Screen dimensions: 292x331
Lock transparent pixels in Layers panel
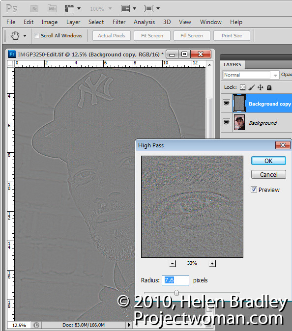coord(242,87)
